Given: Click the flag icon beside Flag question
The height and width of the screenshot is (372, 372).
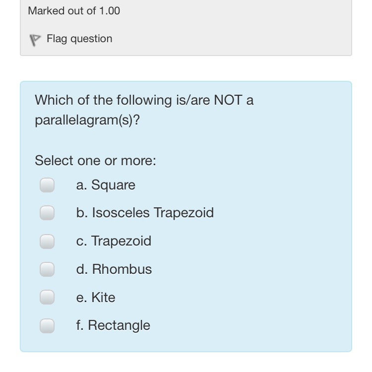Looking at the screenshot, I should pos(34,40).
